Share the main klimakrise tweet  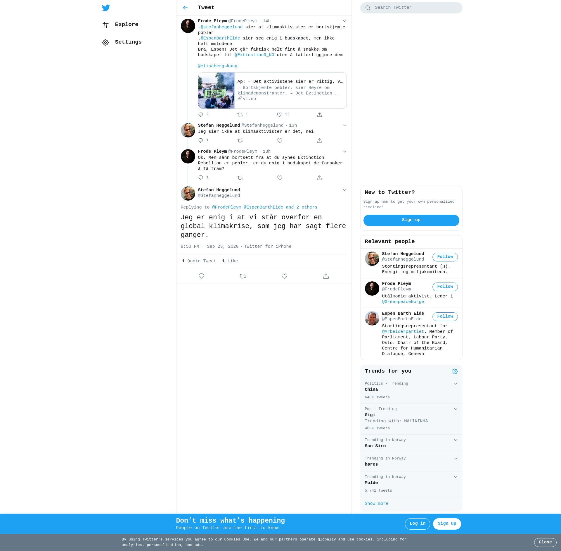326,276
